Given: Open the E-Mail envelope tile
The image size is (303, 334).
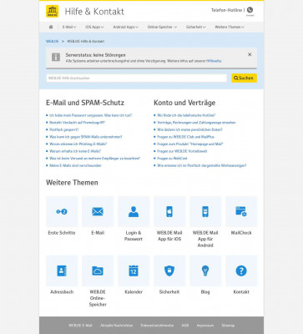Looking at the screenshot, I should tap(98, 211).
